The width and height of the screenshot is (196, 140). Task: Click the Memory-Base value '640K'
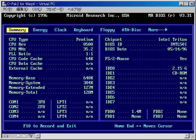88,78
